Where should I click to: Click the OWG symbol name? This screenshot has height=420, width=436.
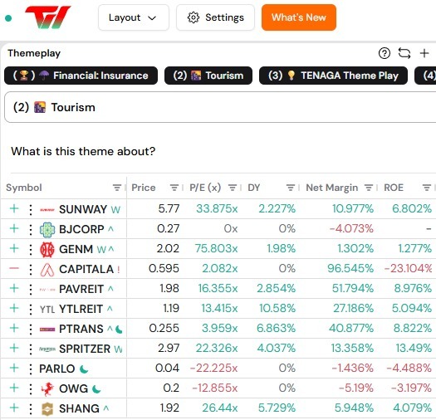(73, 388)
